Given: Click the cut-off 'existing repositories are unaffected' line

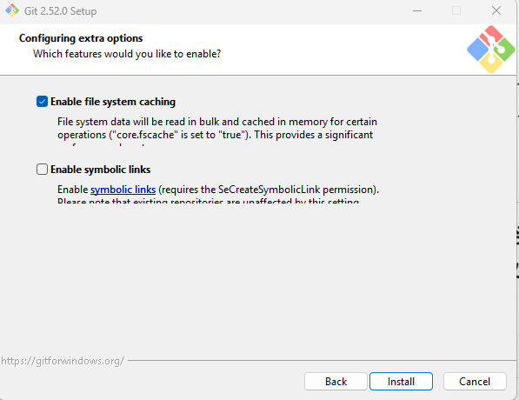Looking at the screenshot, I should 208,200.
